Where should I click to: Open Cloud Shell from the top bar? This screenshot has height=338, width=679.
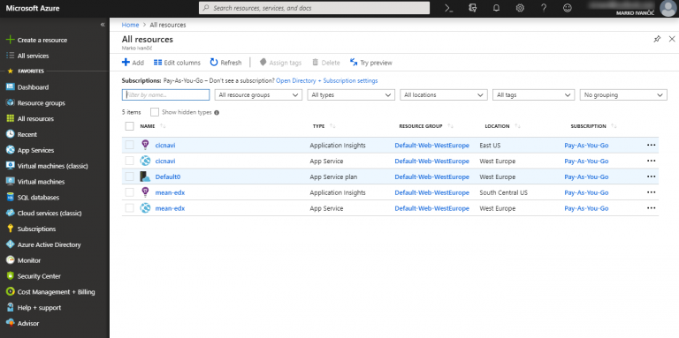(449, 8)
